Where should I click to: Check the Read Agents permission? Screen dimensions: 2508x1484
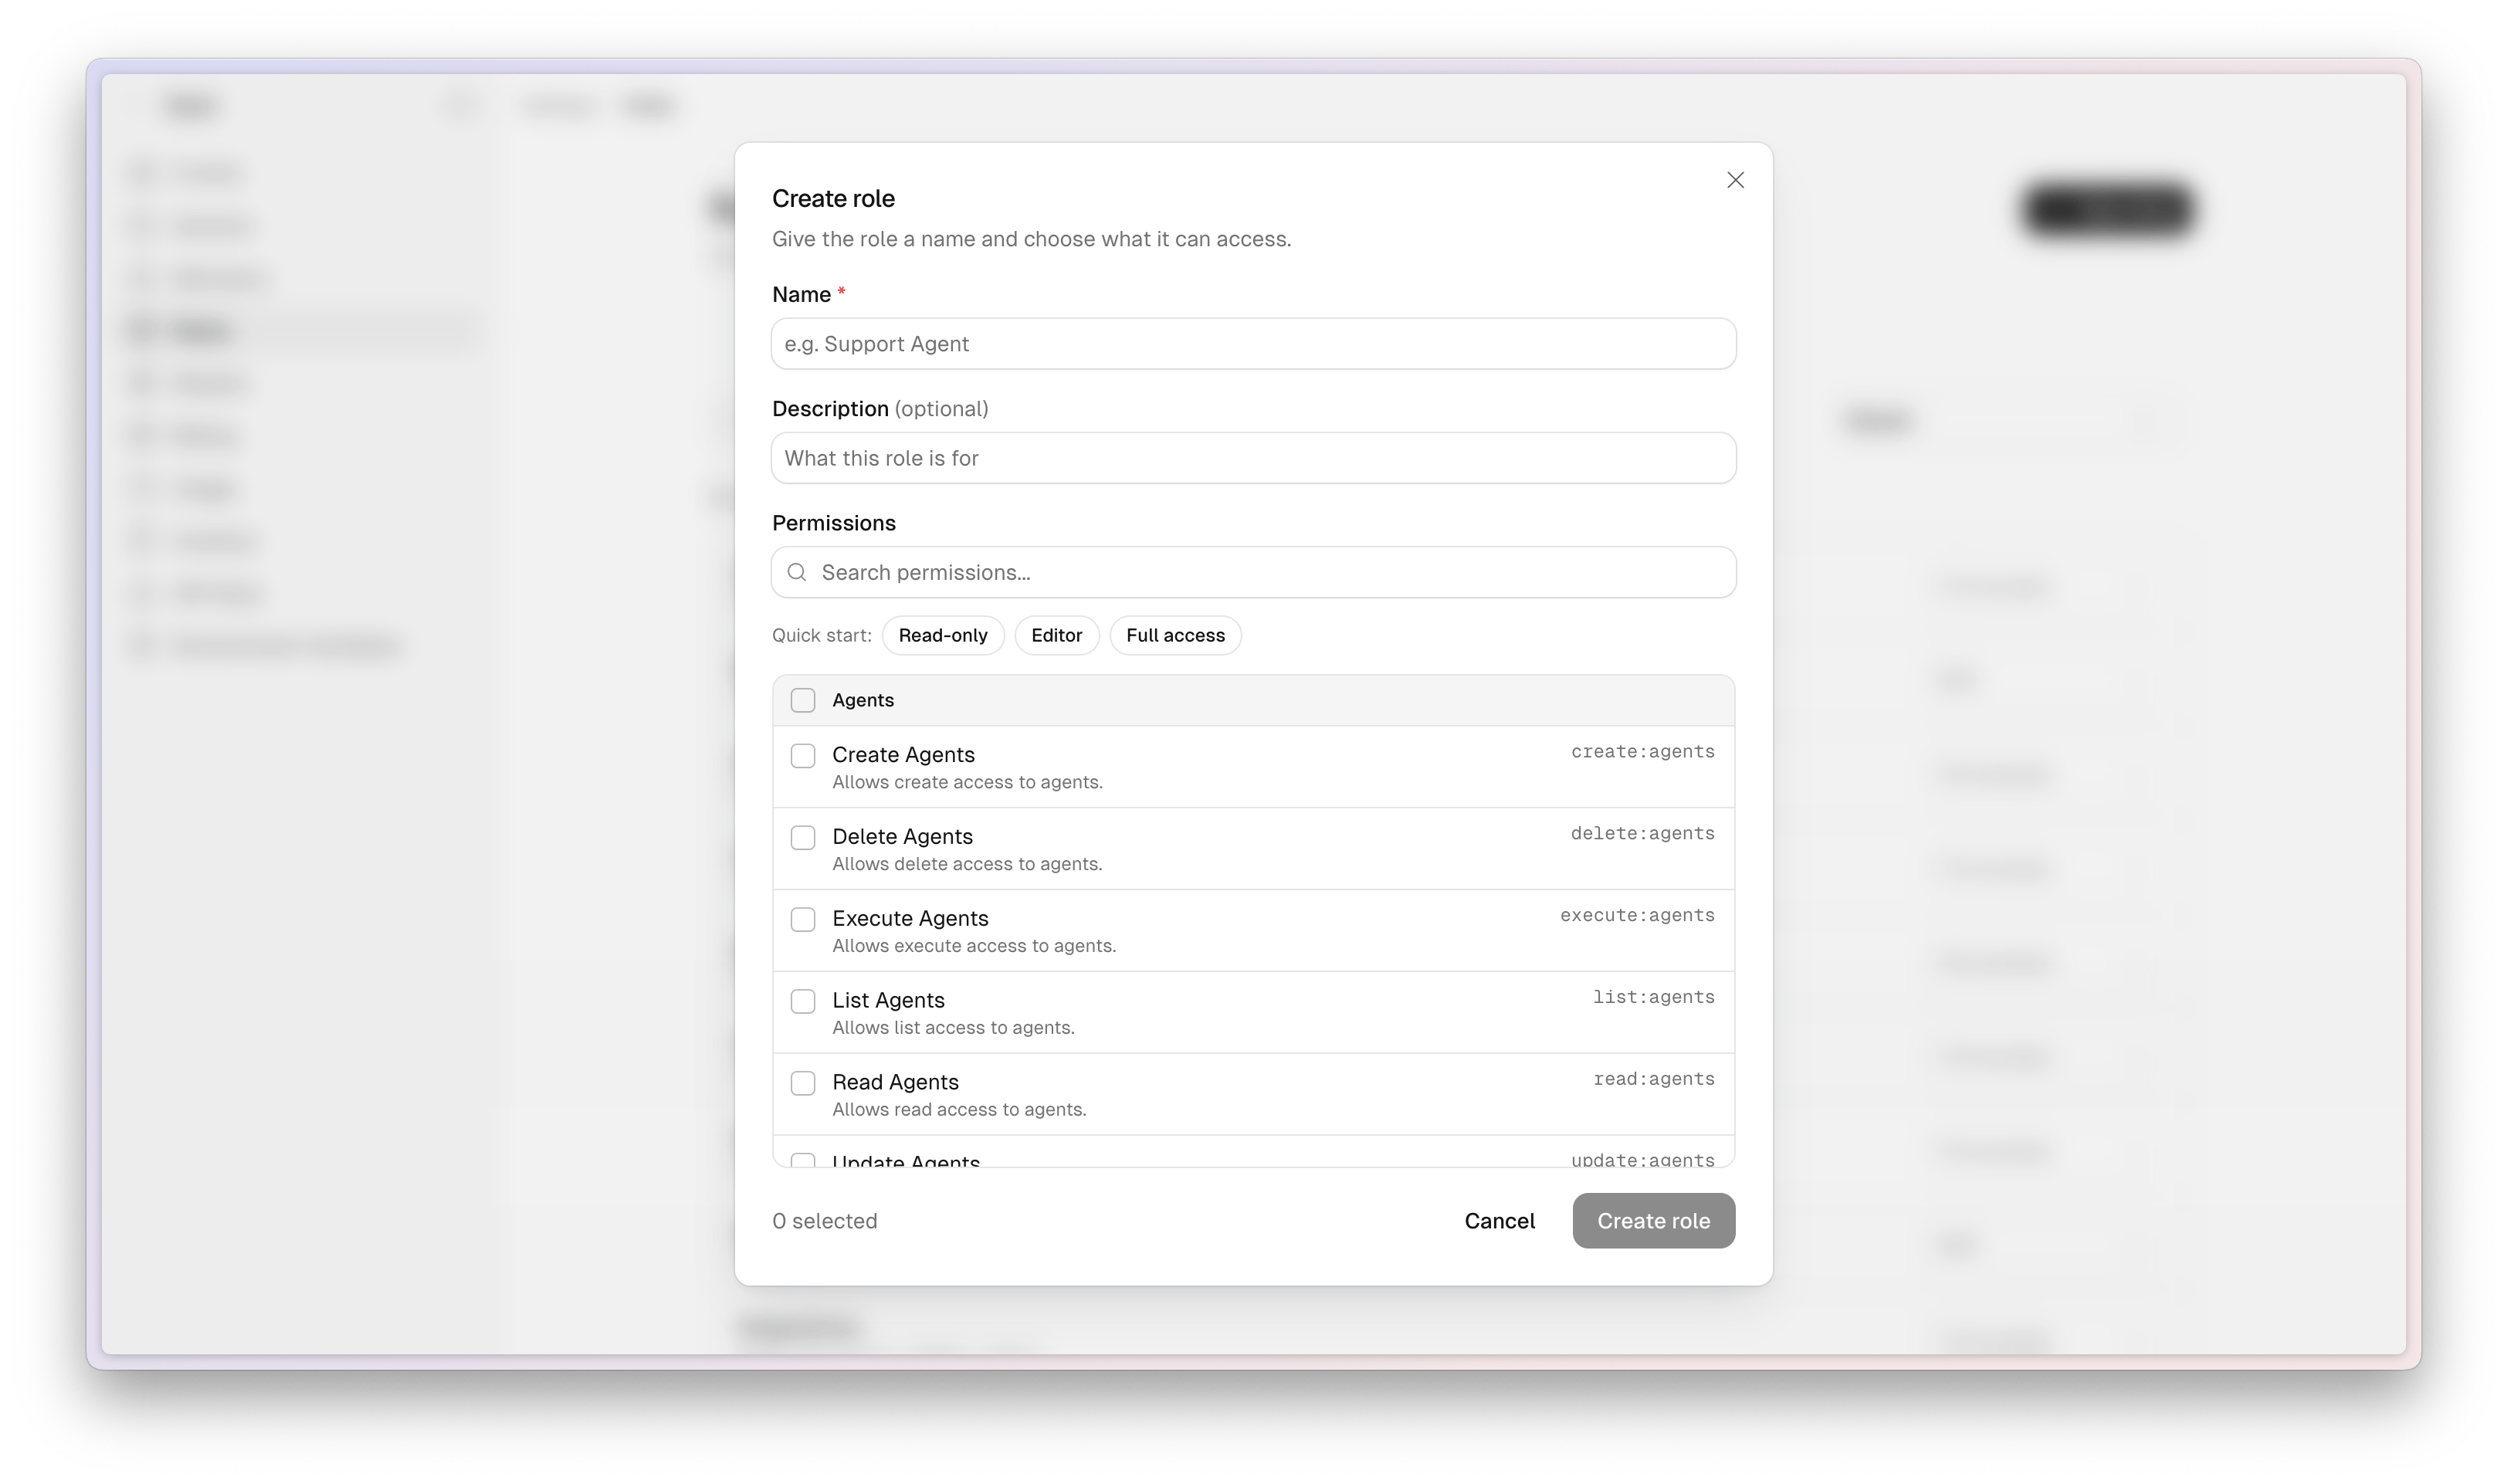(803, 1083)
